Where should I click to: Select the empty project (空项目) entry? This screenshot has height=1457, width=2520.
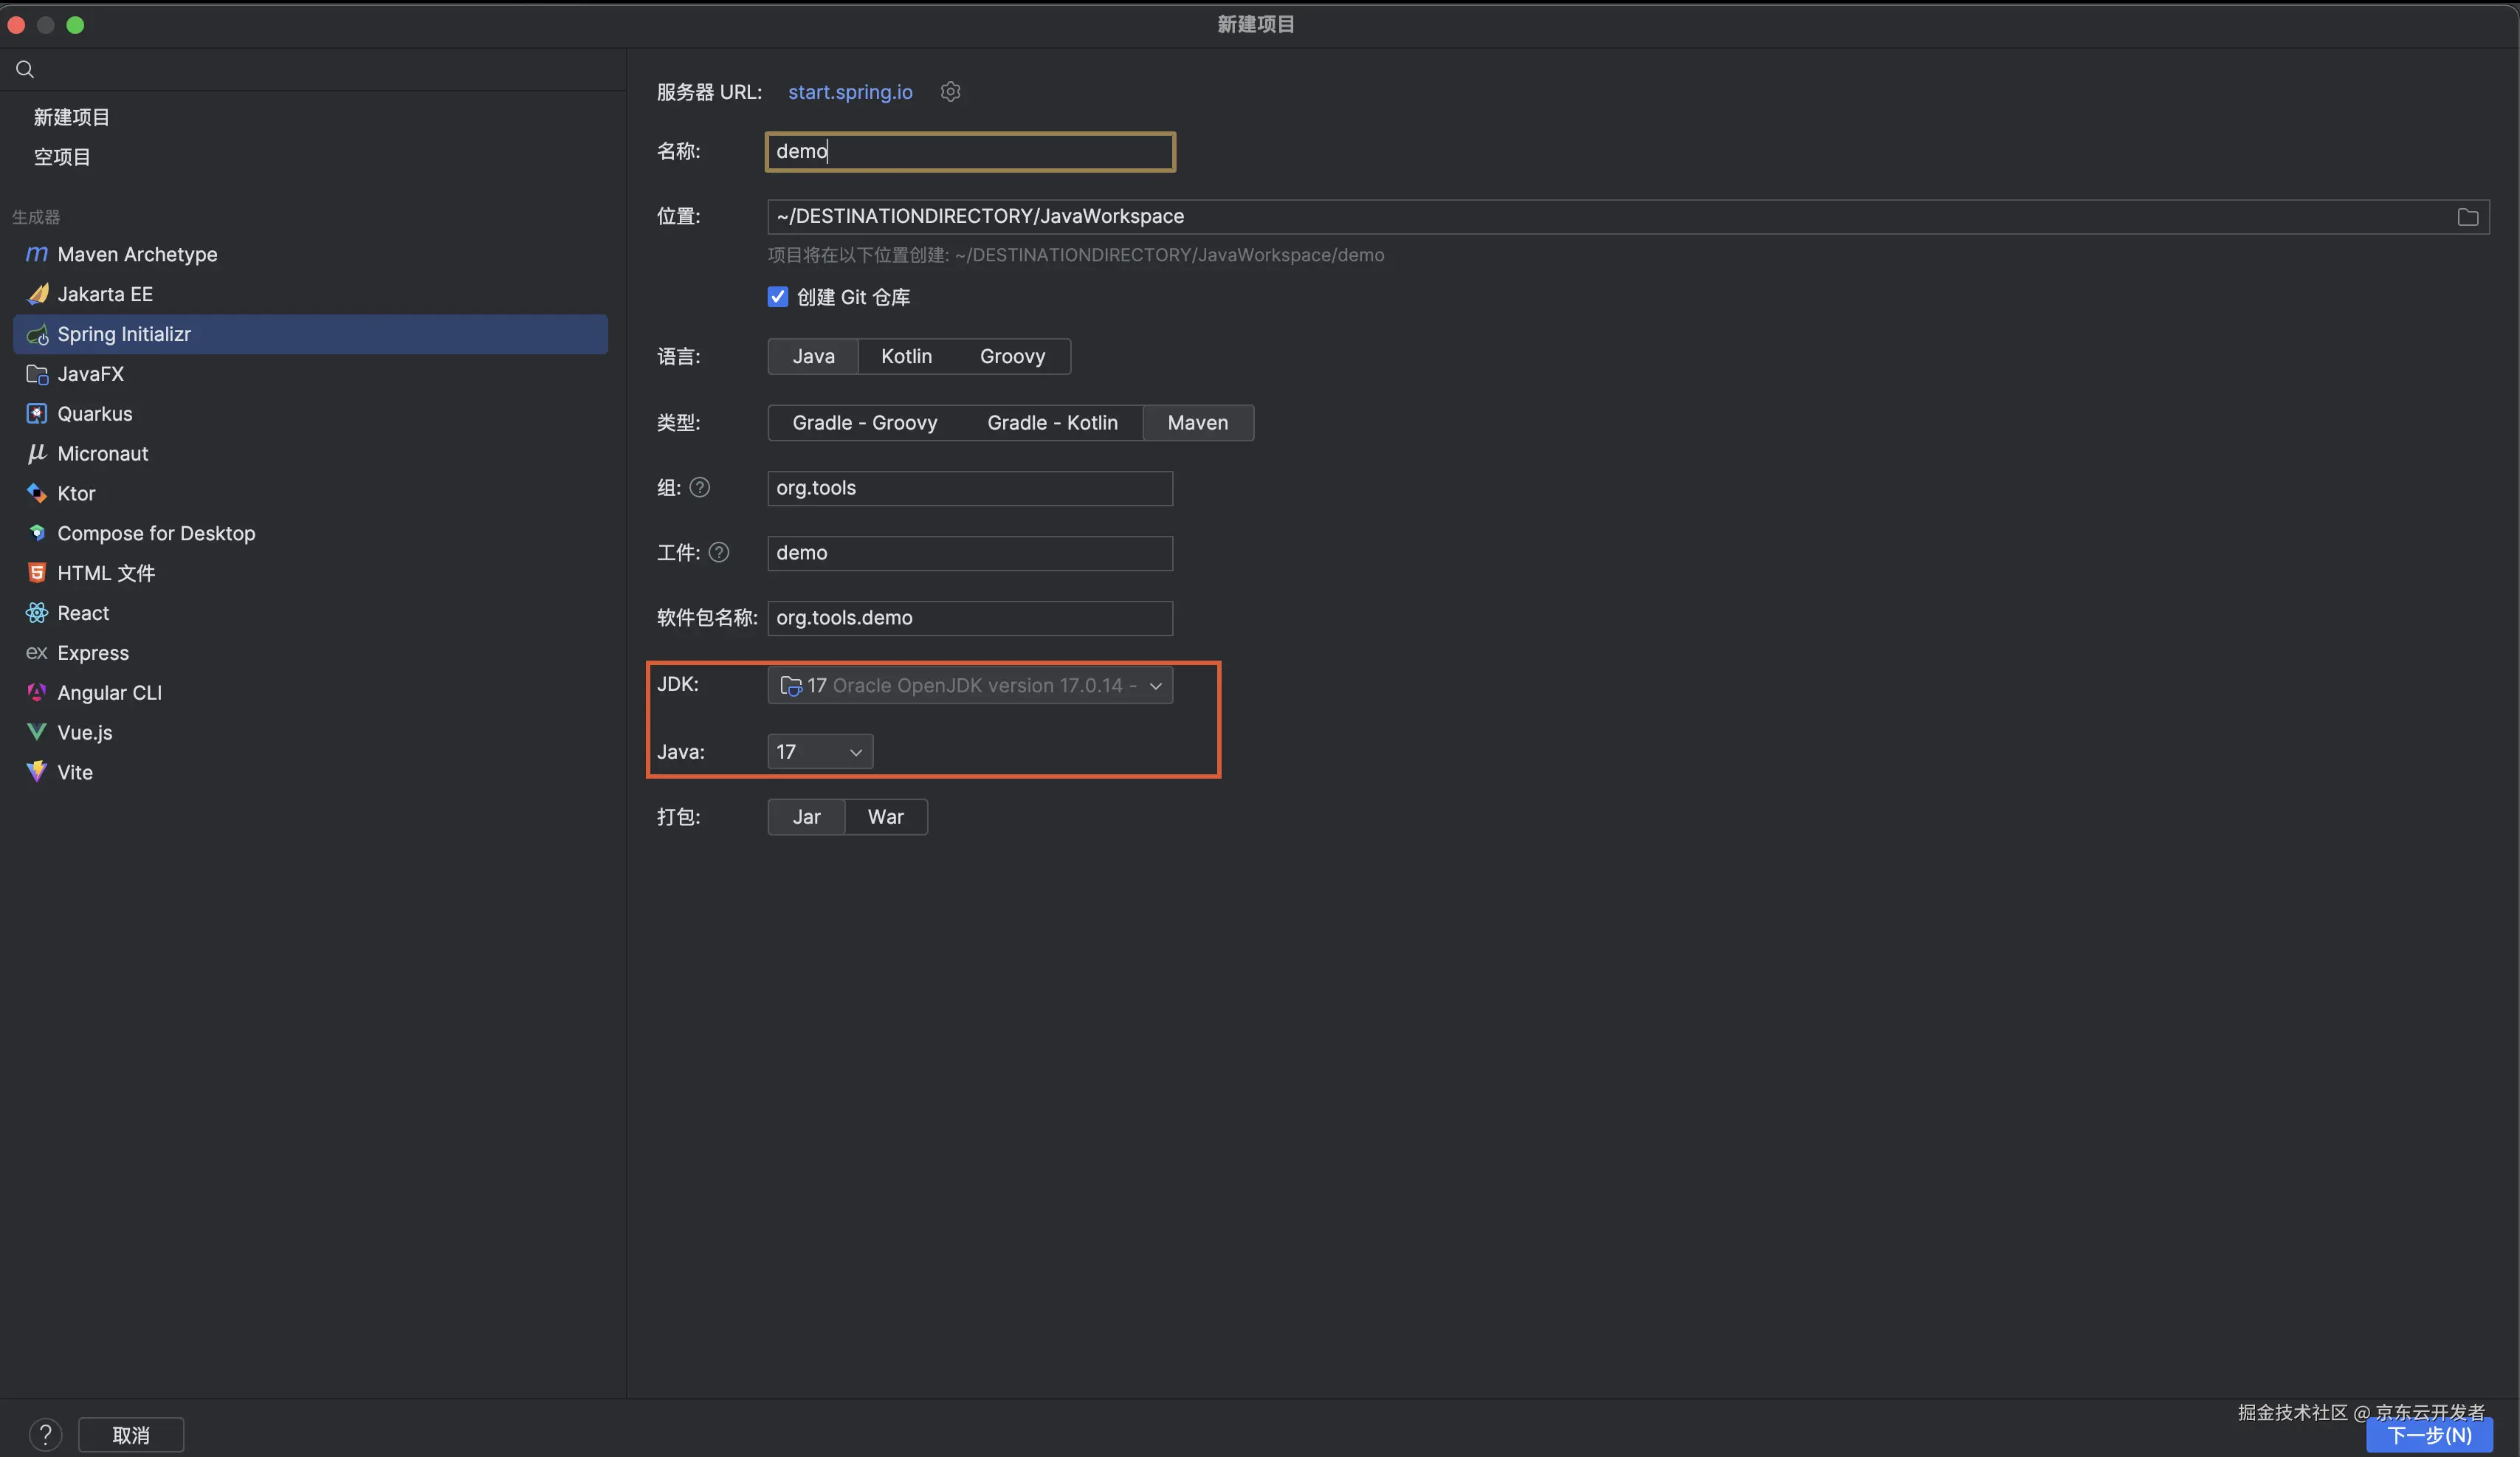pyautogui.click(x=62, y=157)
